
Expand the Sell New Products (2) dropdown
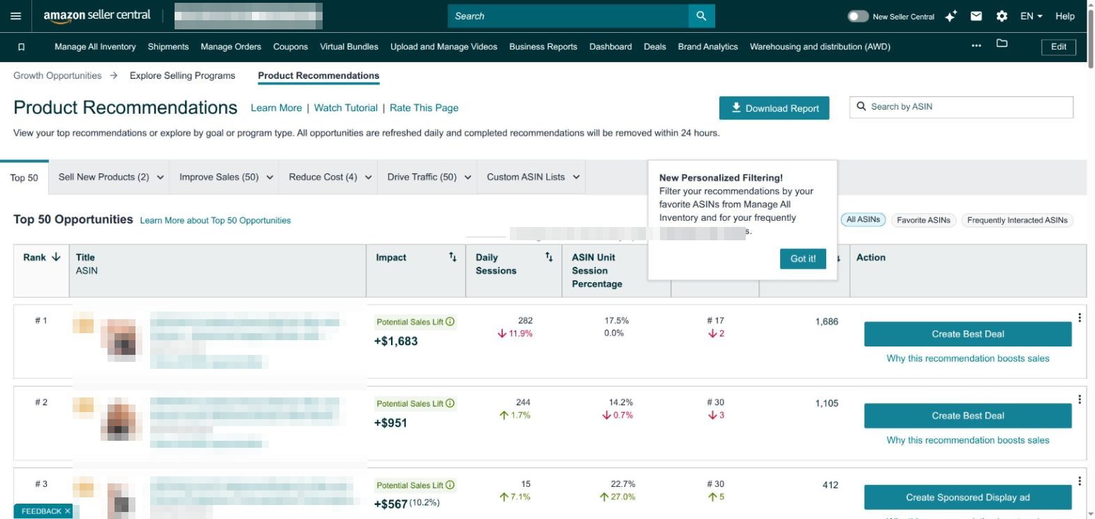[111, 177]
